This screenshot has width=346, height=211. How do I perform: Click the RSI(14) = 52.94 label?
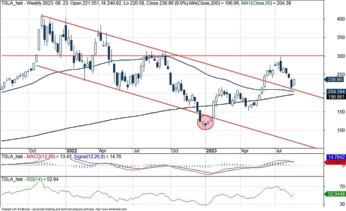click(42, 179)
